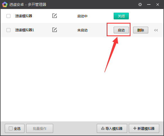Collapse options with the double chevron arrow
This screenshot has width=164, height=136.
(156, 30)
